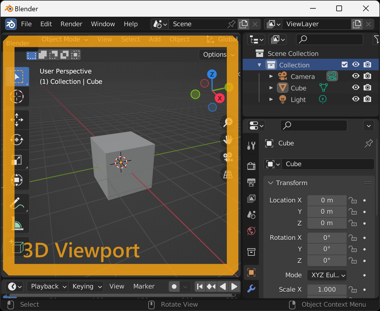Open the rotation Mode XYZ Euler dropdown
Screen dimensions: 380x311
click(327, 275)
